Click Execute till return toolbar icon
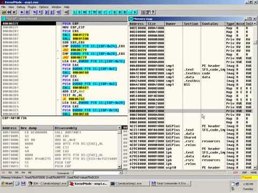Screen dimensions: 258x193 59,12
